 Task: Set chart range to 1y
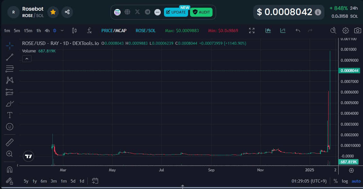pyautogui.click(x=34, y=181)
